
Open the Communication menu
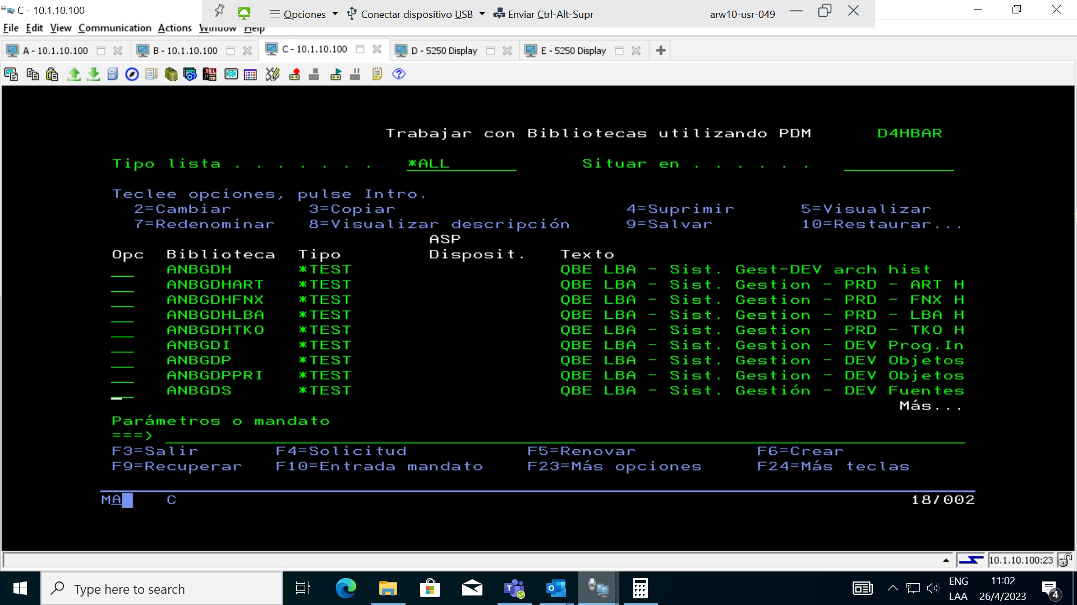point(114,28)
